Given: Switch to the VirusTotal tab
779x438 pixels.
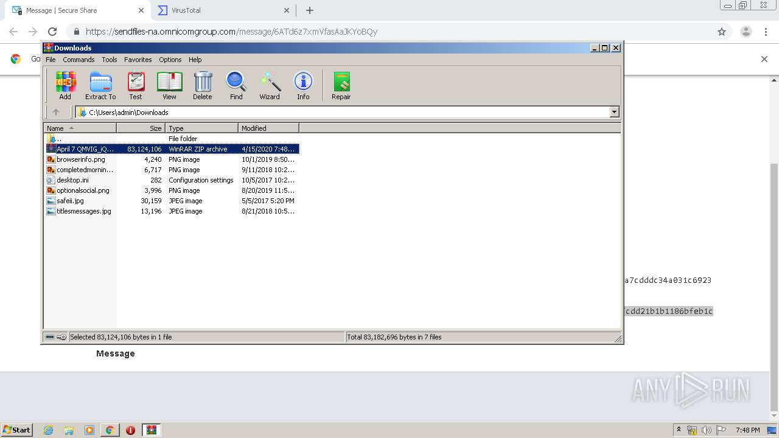Looking at the screenshot, I should (x=223, y=10).
